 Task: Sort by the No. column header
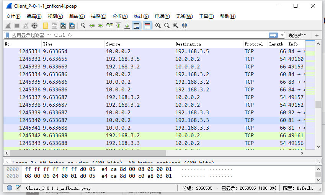click(22, 44)
